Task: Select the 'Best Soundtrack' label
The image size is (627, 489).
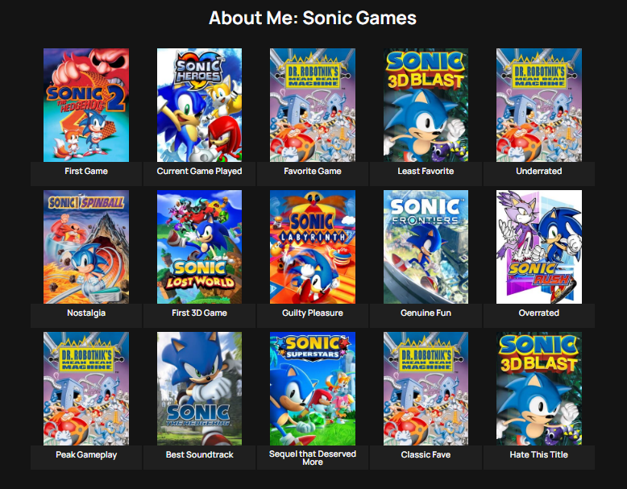Action: pos(199,454)
